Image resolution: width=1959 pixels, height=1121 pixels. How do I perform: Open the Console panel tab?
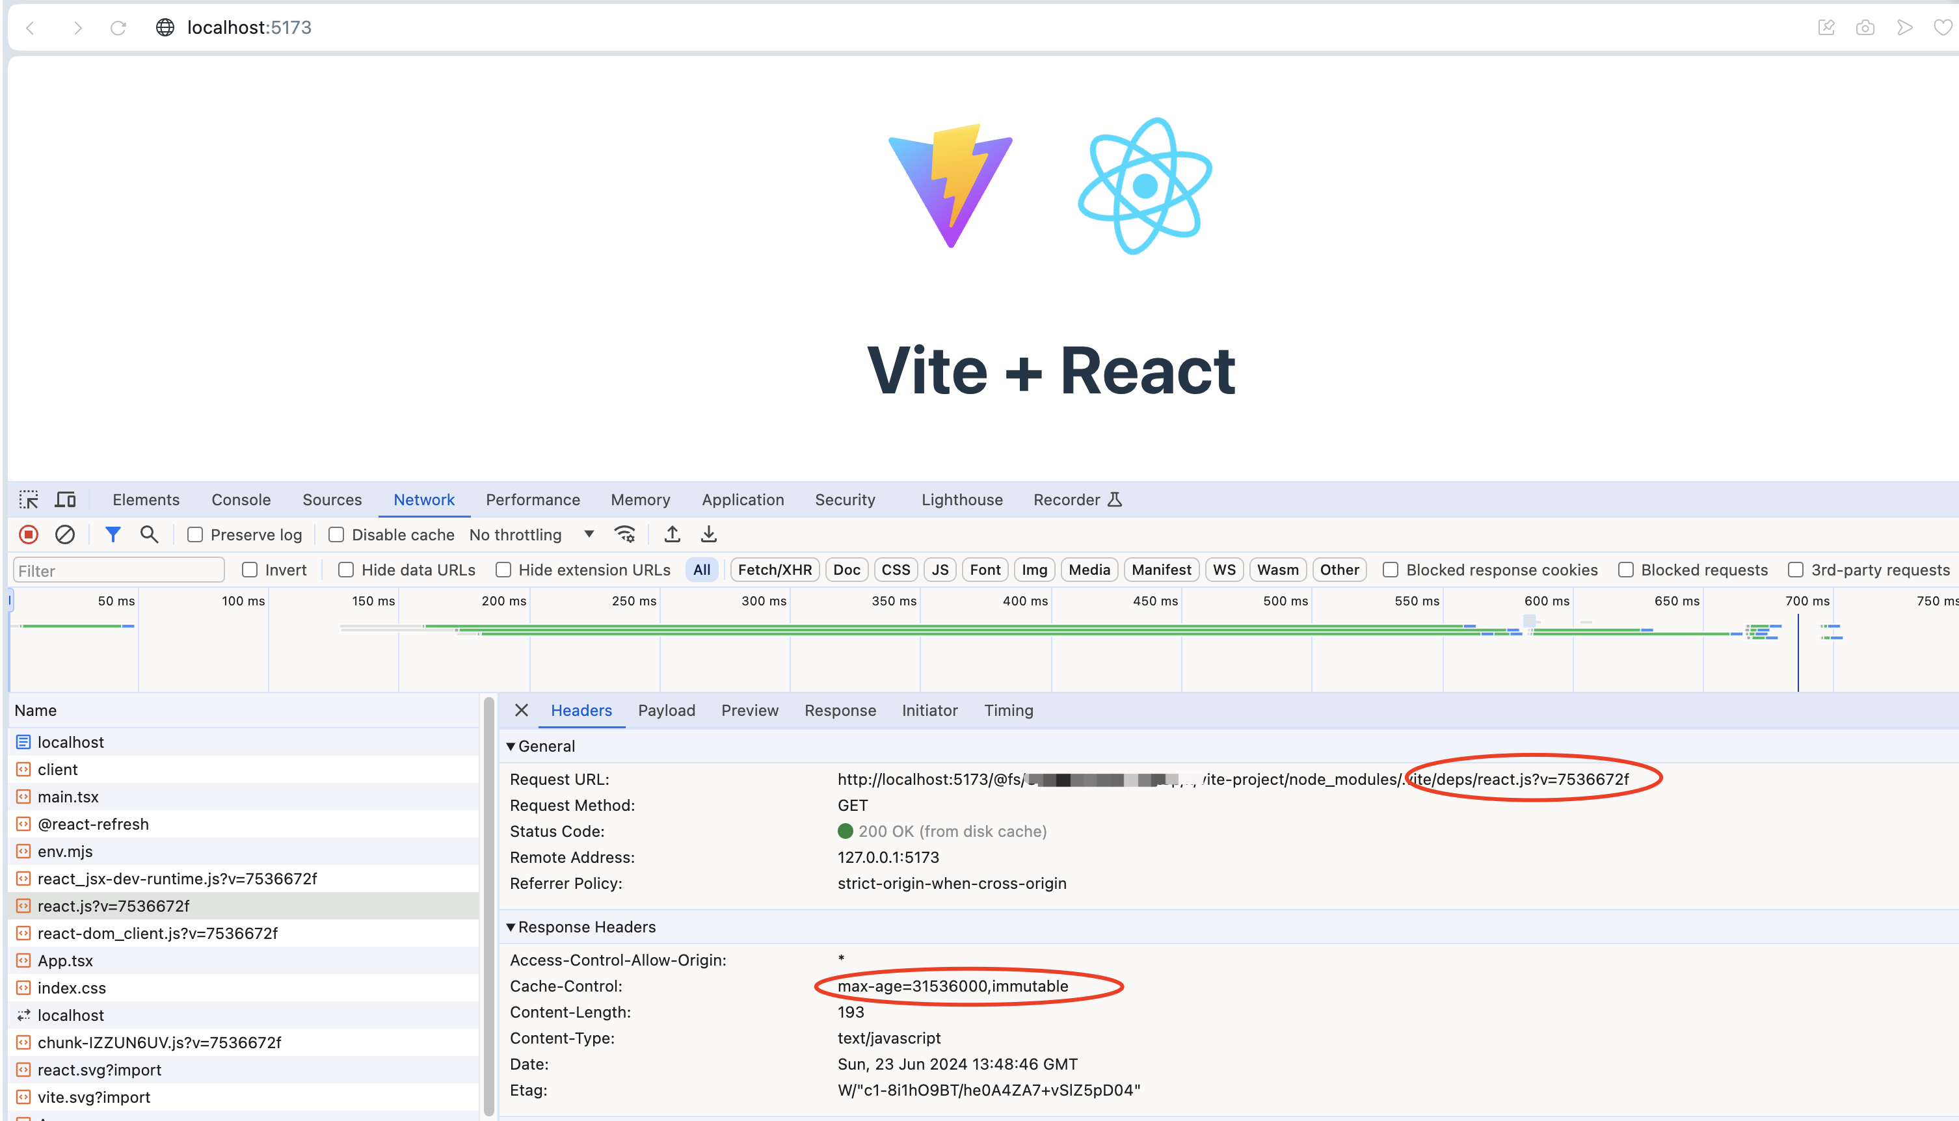241,499
